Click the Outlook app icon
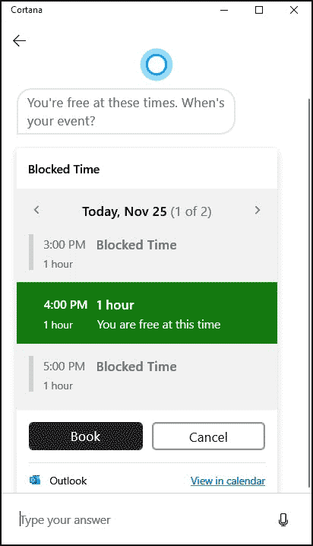 pos(35,480)
